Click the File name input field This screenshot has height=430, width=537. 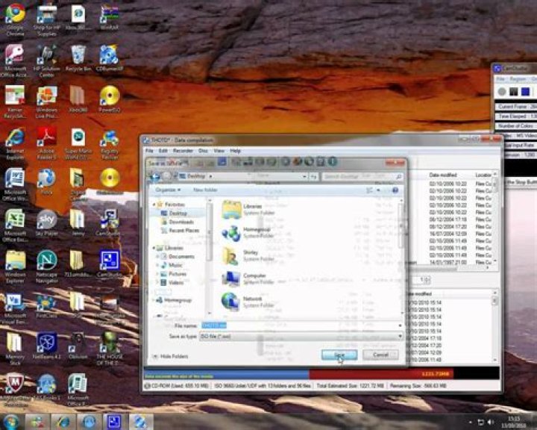click(298, 325)
